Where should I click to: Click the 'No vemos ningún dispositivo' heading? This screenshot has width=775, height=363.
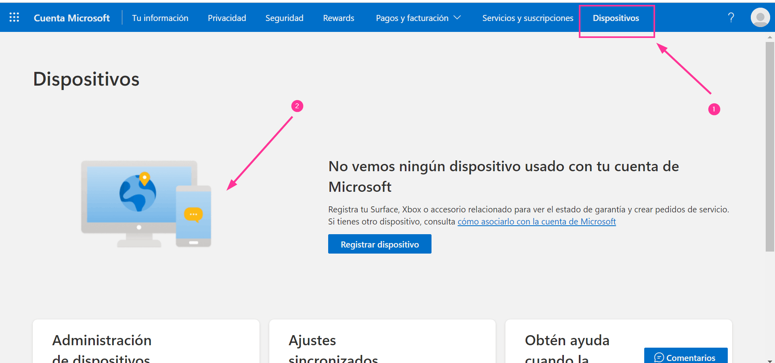[x=503, y=176]
